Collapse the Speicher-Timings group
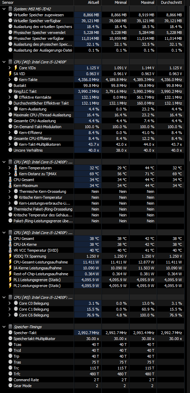Screen dimensions: 190x393 tap(4, 327)
